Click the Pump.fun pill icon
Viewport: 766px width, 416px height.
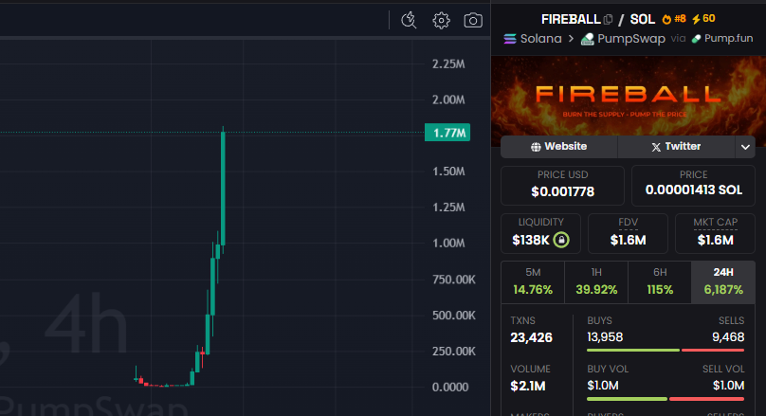696,39
